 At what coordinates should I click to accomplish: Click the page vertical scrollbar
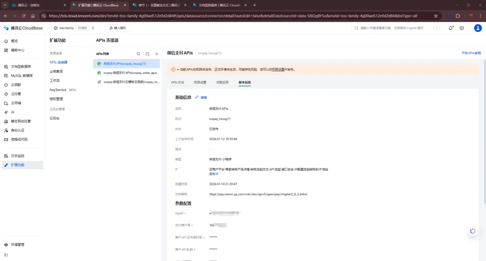pyautogui.click(x=485, y=132)
